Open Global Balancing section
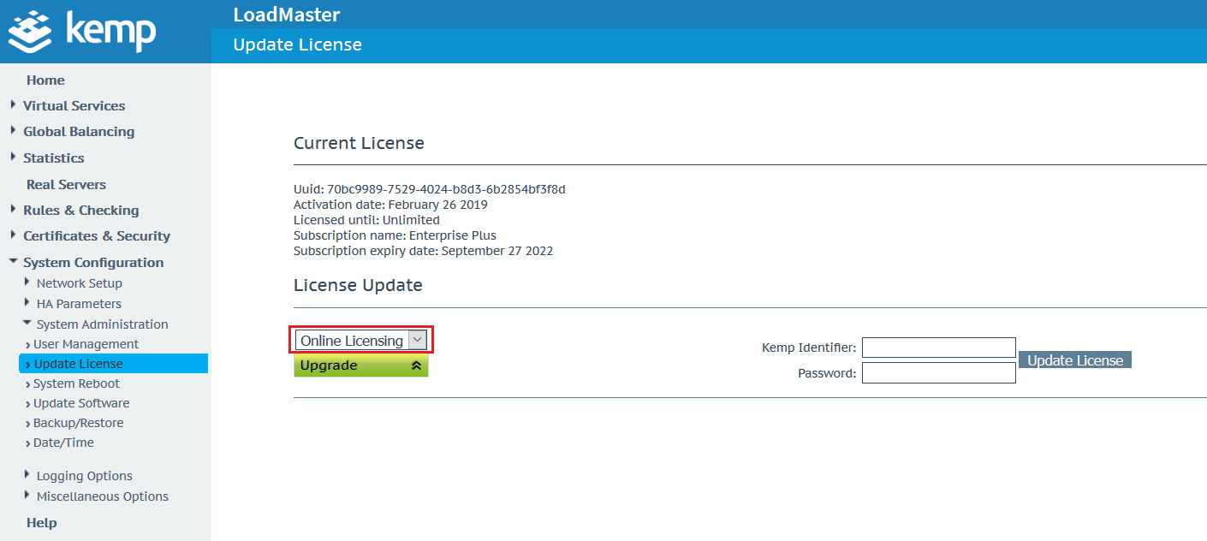1207x541 pixels. pyautogui.click(x=79, y=132)
